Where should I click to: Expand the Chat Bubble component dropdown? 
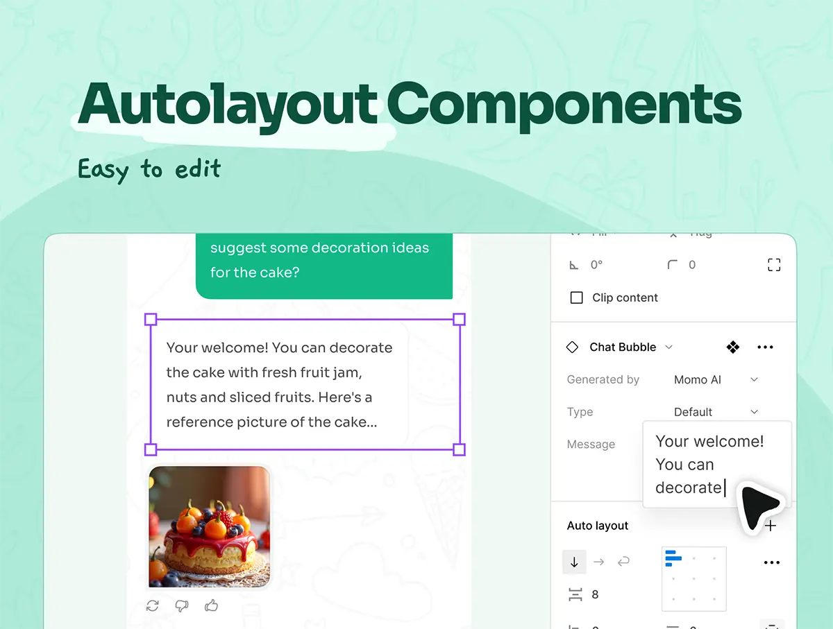point(669,347)
